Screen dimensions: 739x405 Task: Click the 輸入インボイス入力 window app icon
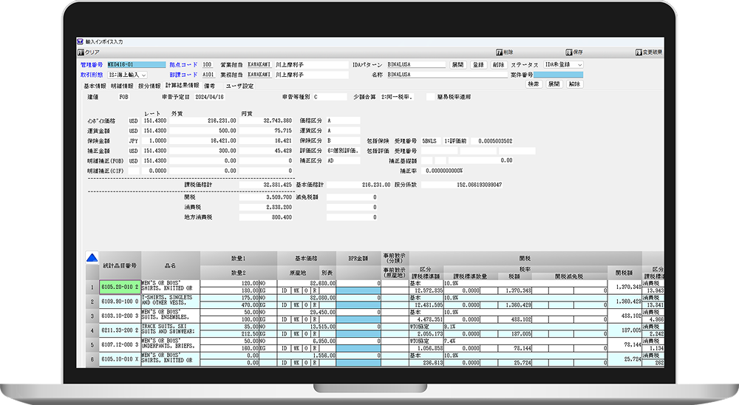coord(80,41)
